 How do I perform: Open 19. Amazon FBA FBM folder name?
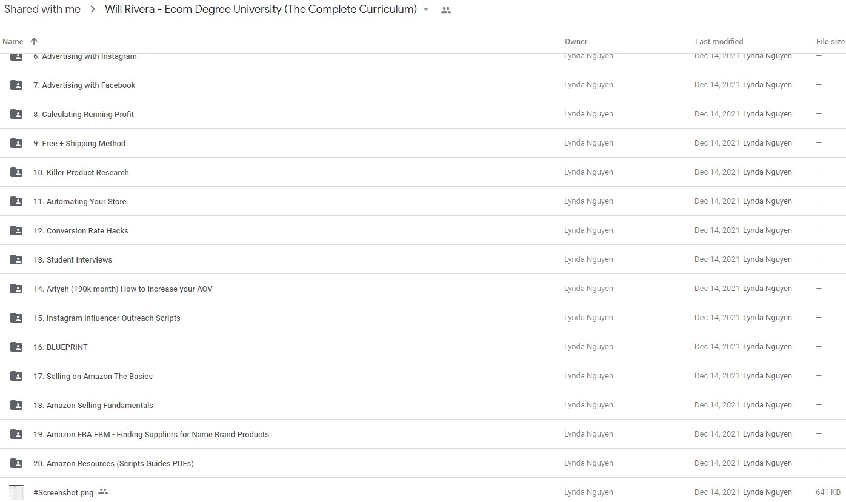point(151,435)
